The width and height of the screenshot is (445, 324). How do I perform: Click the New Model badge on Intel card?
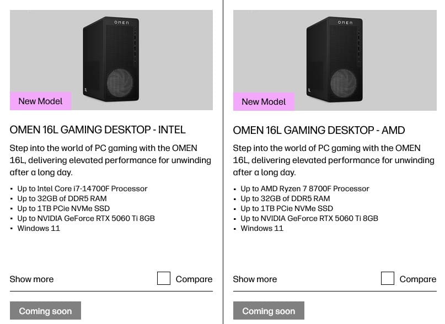tap(40, 101)
